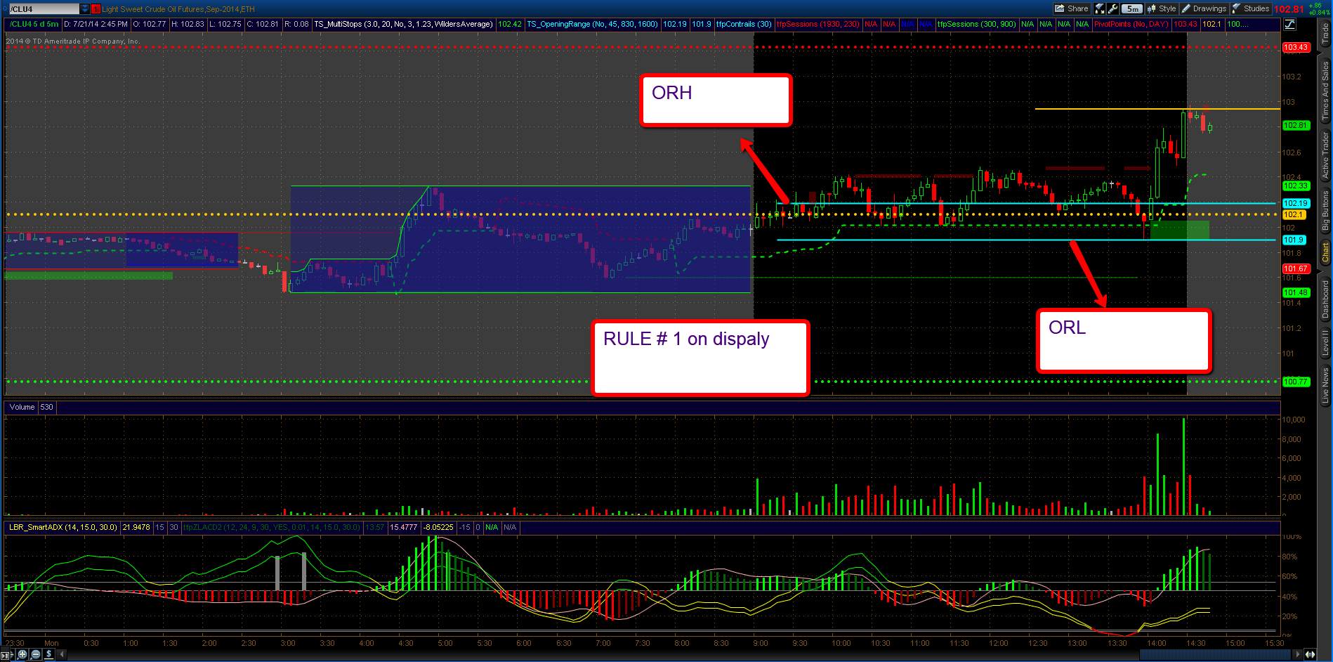Screen dimensions: 1333x662
Task: Click the /CLU4 symbol entry field
Action: coord(44,9)
